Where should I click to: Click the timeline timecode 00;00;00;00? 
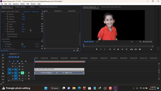[14, 57]
